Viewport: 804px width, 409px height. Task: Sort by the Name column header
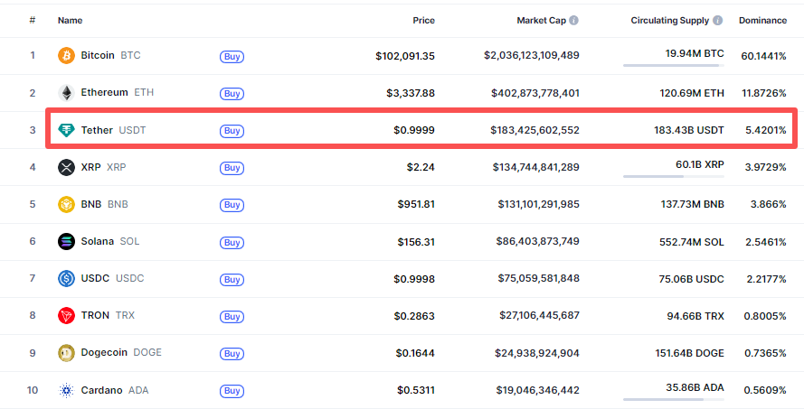tap(70, 20)
